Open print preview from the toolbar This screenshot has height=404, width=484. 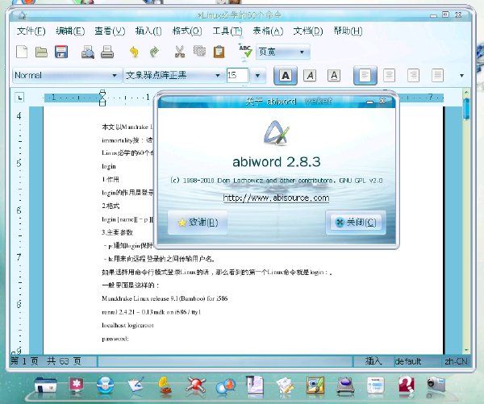tap(88, 52)
